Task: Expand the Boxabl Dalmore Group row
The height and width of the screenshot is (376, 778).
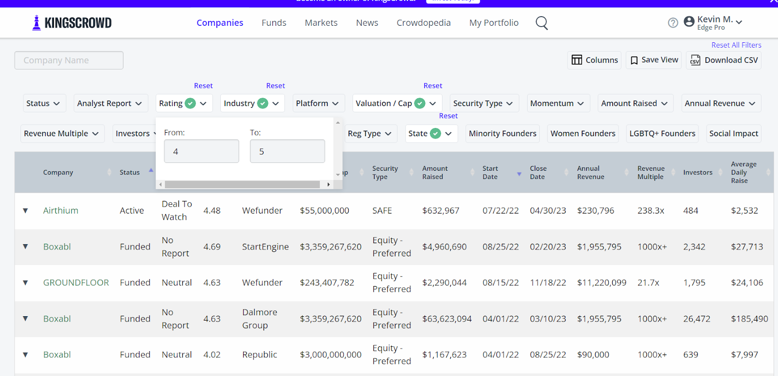Action: point(25,319)
